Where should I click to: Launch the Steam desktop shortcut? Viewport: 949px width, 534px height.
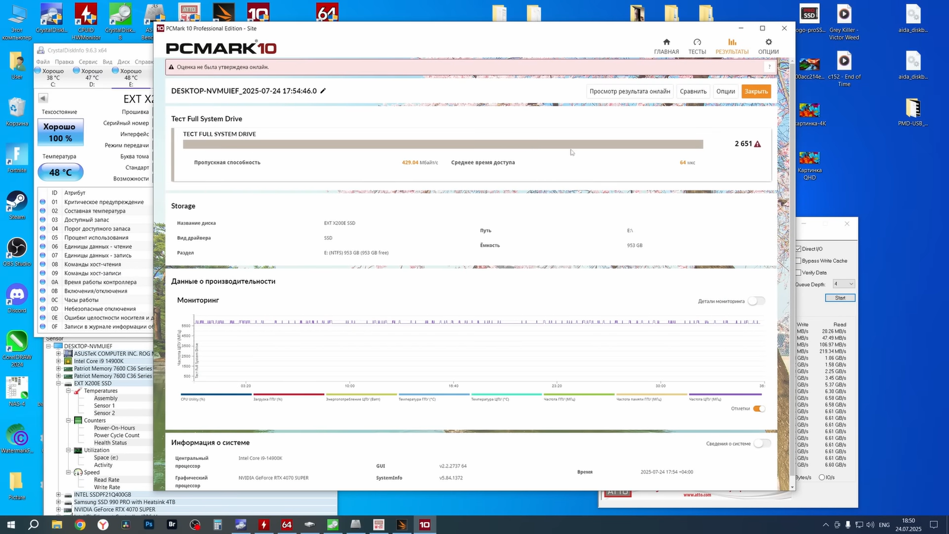[17, 202]
